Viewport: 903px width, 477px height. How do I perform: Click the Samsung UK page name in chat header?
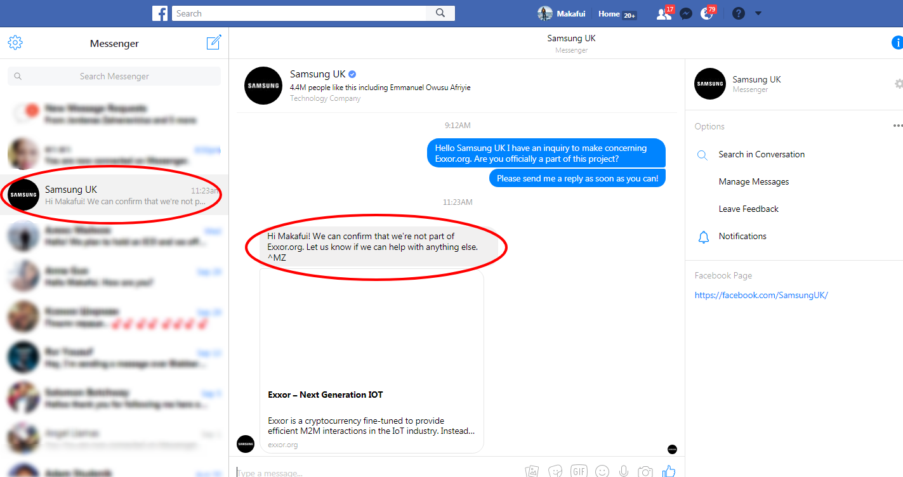(318, 74)
